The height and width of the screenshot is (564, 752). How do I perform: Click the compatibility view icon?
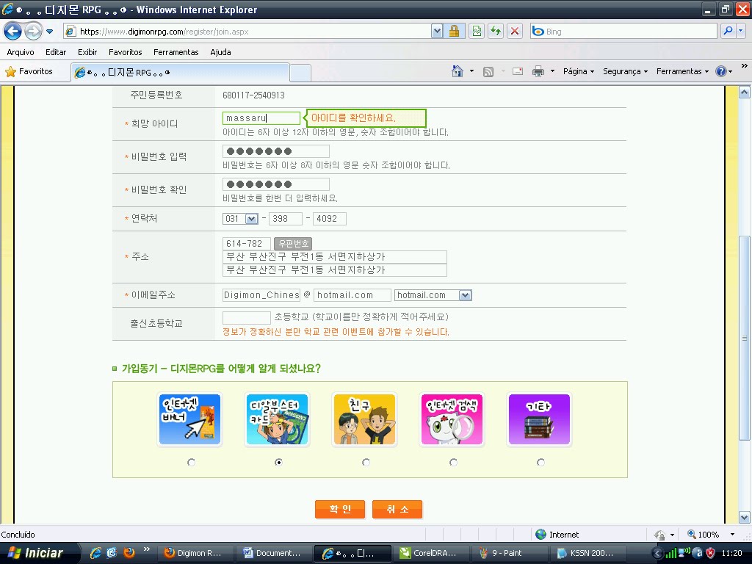[477, 32]
